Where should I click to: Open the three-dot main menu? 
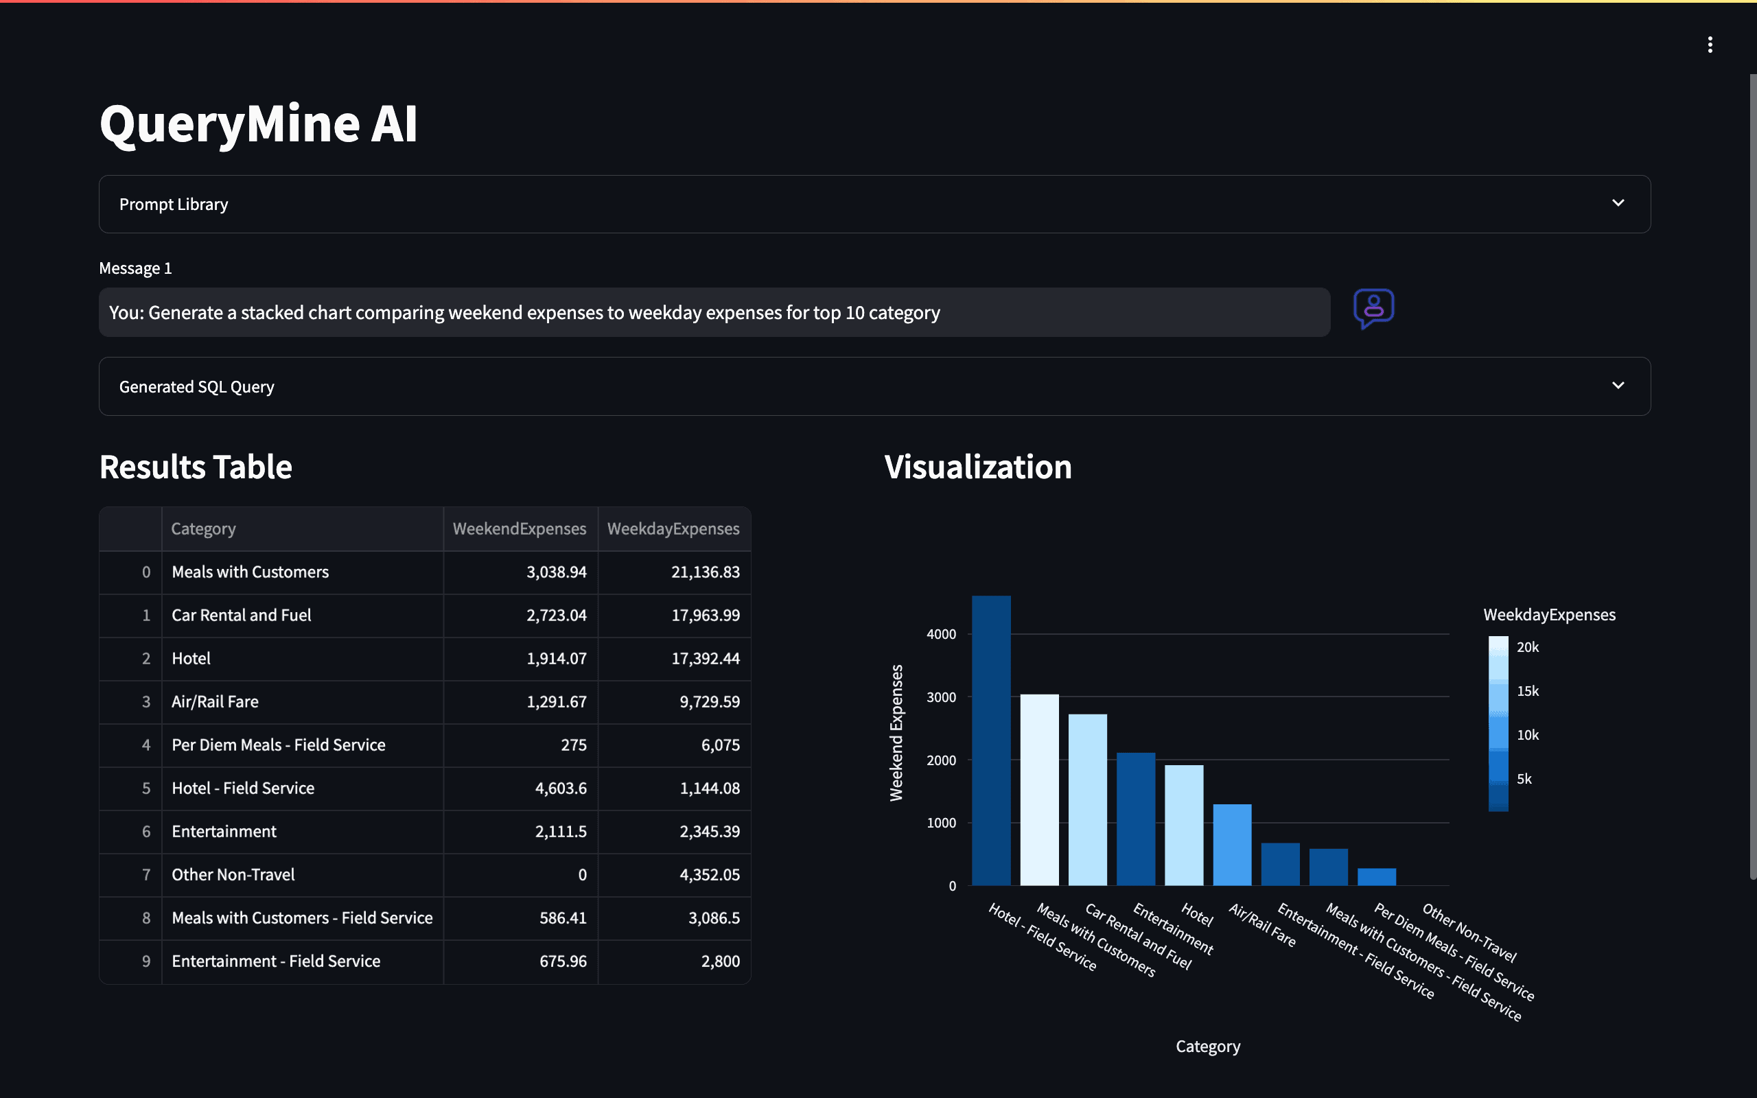pos(1710,45)
